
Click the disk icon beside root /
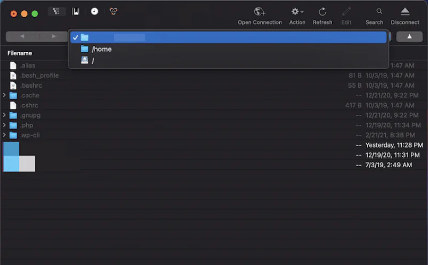85,60
